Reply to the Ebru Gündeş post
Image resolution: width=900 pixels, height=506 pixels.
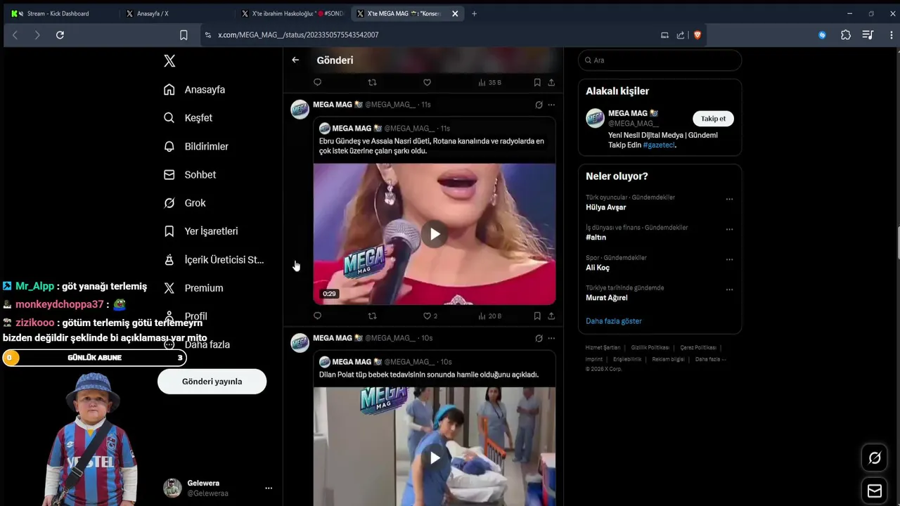pos(317,316)
